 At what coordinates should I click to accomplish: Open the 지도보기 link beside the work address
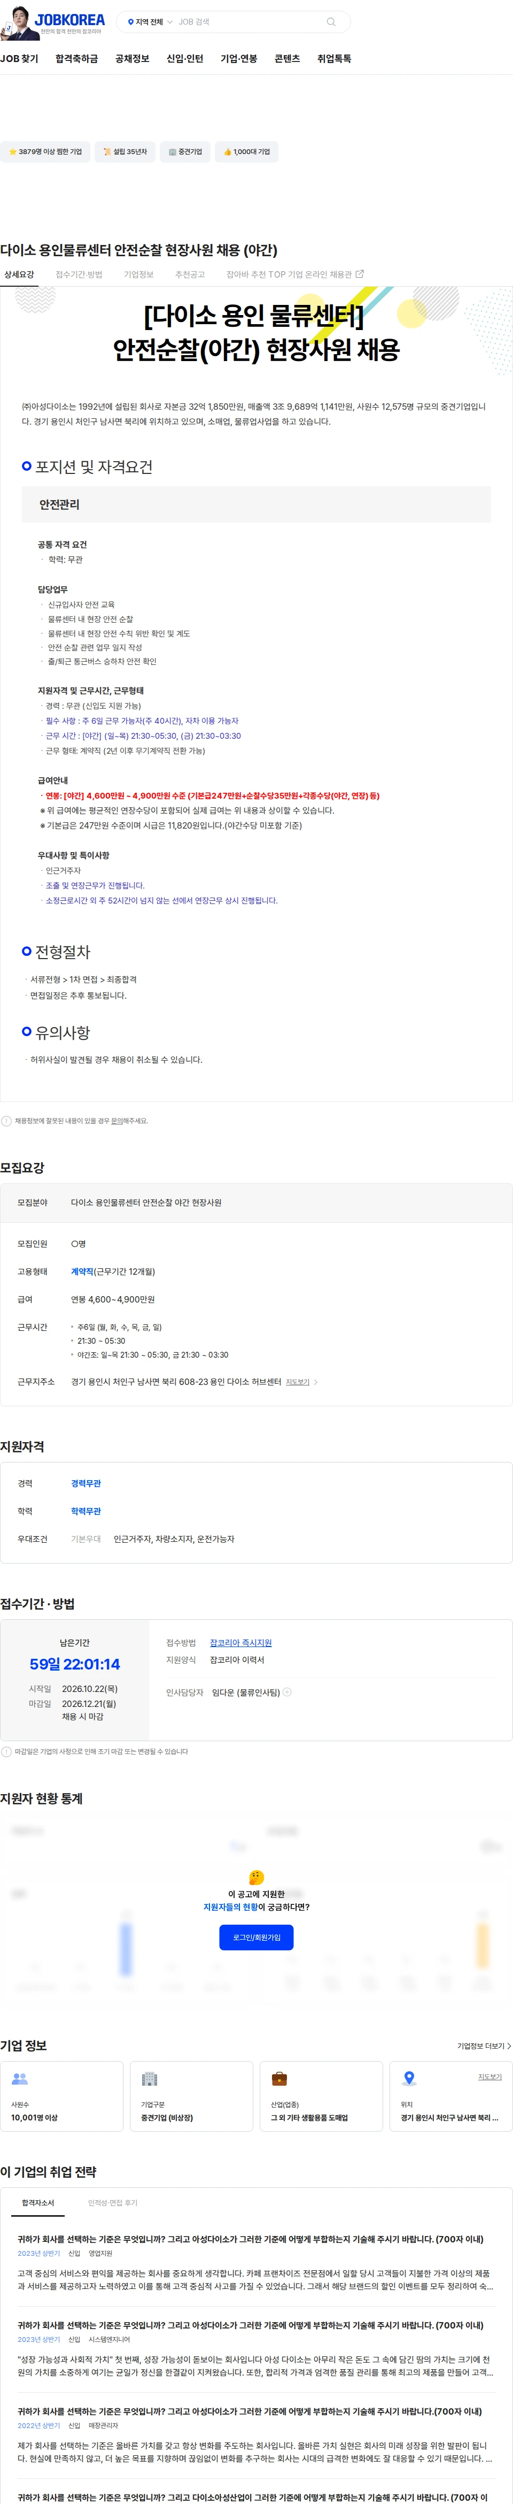(297, 1382)
